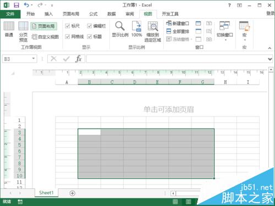Switch to the 开发工具 Developer tab
This screenshot has height=206, width=275.
pyautogui.click(x=170, y=14)
